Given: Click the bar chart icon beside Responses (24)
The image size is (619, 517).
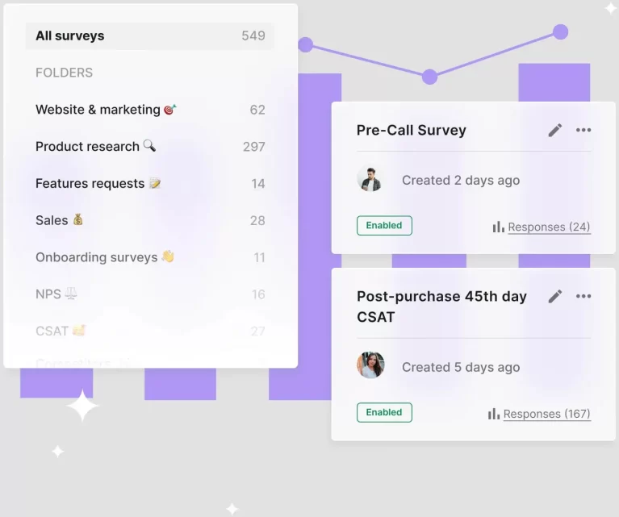Looking at the screenshot, I should point(498,227).
